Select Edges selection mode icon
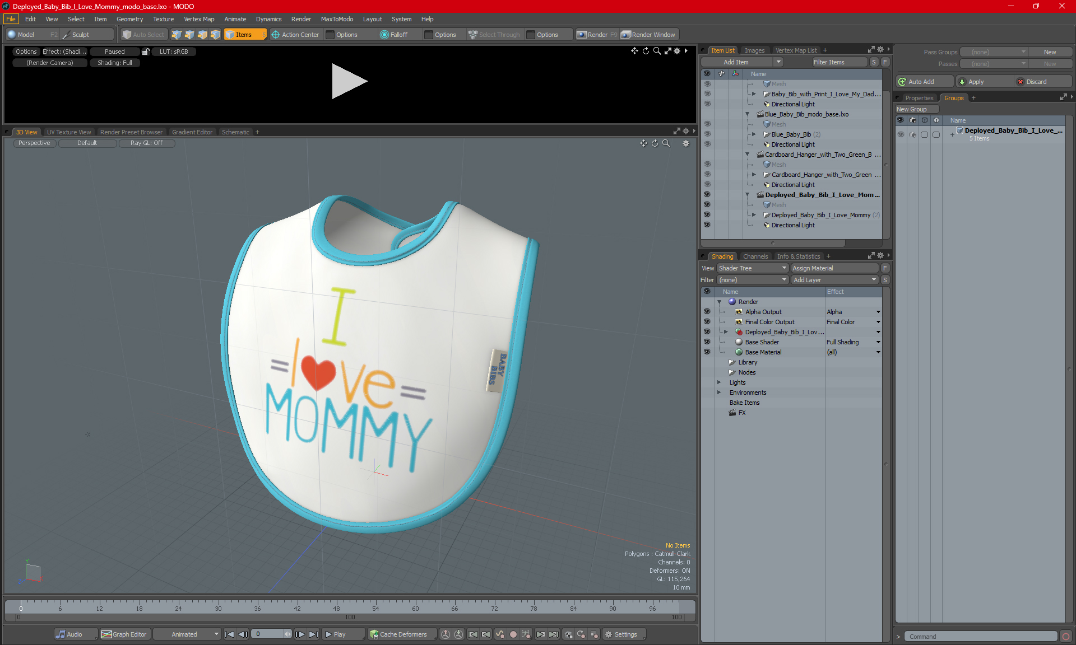This screenshot has height=645, width=1076. (x=189, y=35)
